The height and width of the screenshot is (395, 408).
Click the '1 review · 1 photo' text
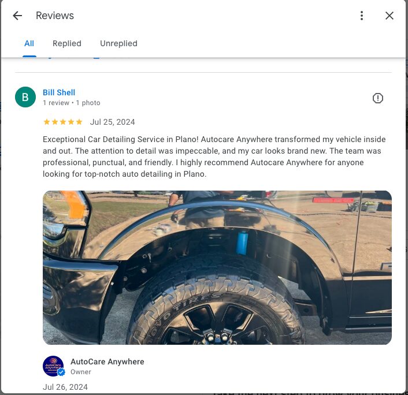pyautogui.click(x=72, y=103)
